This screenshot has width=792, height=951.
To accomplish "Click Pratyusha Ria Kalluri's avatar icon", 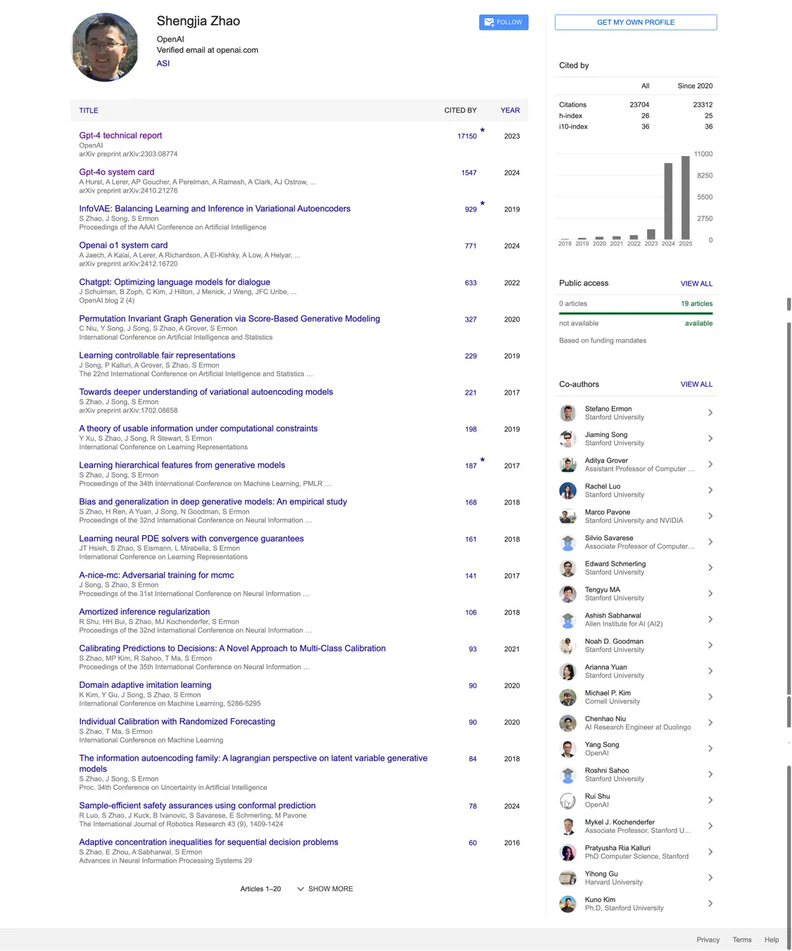I will coord(567,853).
